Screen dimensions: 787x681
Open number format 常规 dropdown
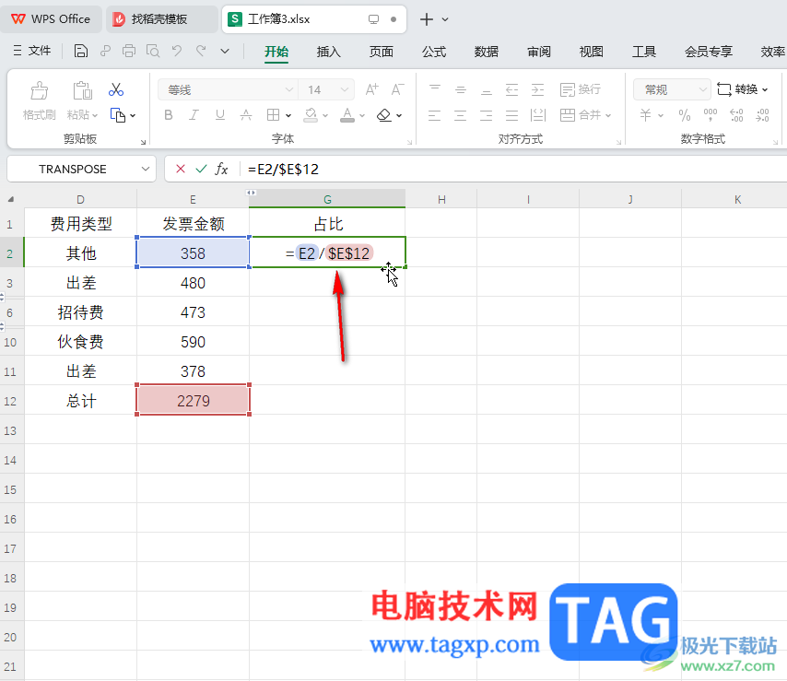click(x=702, y=89)
